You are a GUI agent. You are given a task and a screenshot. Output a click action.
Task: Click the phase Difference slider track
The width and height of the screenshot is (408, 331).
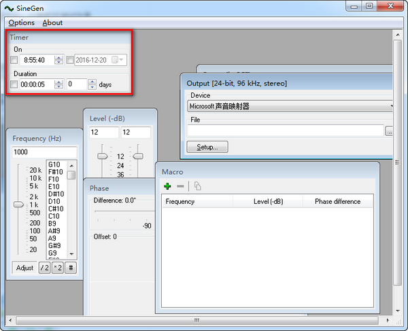tap(124, 211)
